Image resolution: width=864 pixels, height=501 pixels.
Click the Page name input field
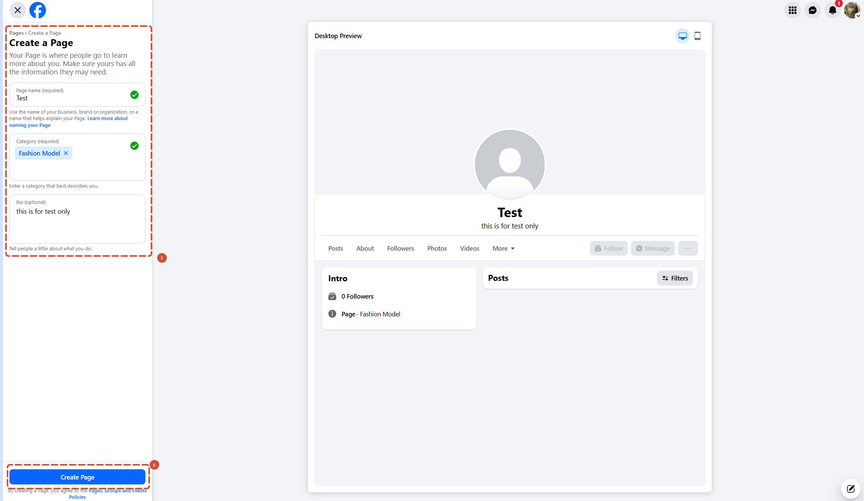click(77, 94)
